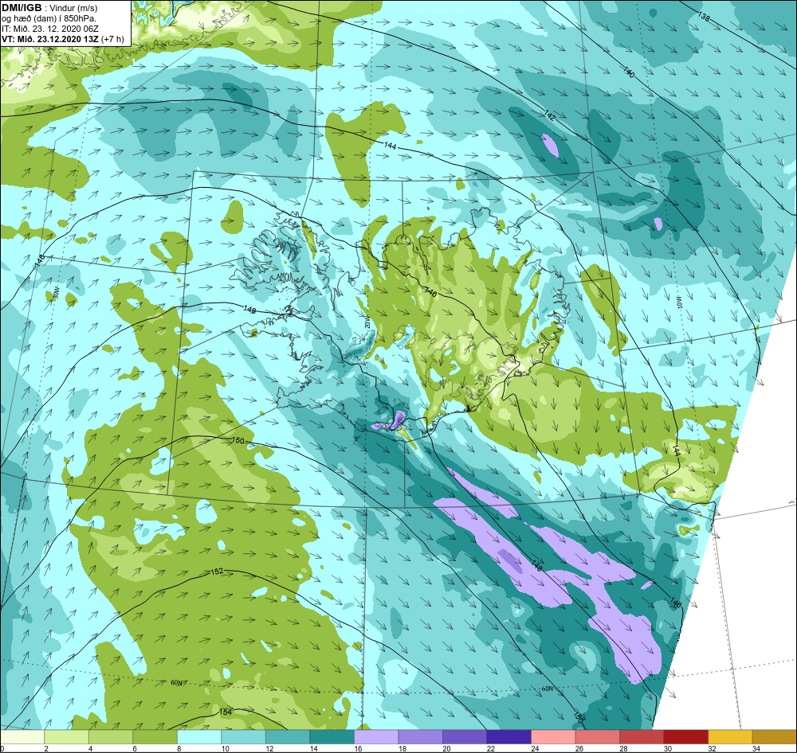The height and width of the screenshot is (753, 797).
Task: Select the salmon swatch between 26 and 28
Action: (x=597, y=736)
